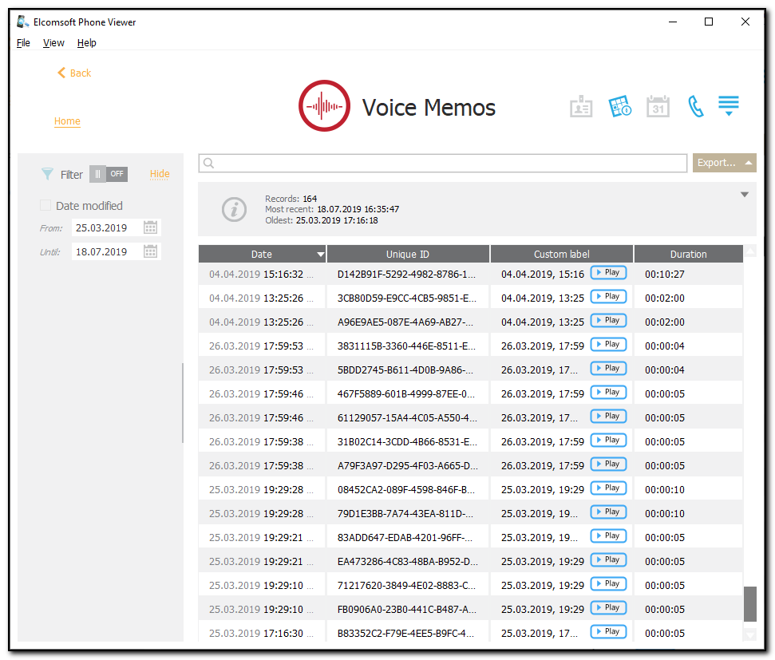Click the search magnifier icon

[x=209, y=163]
